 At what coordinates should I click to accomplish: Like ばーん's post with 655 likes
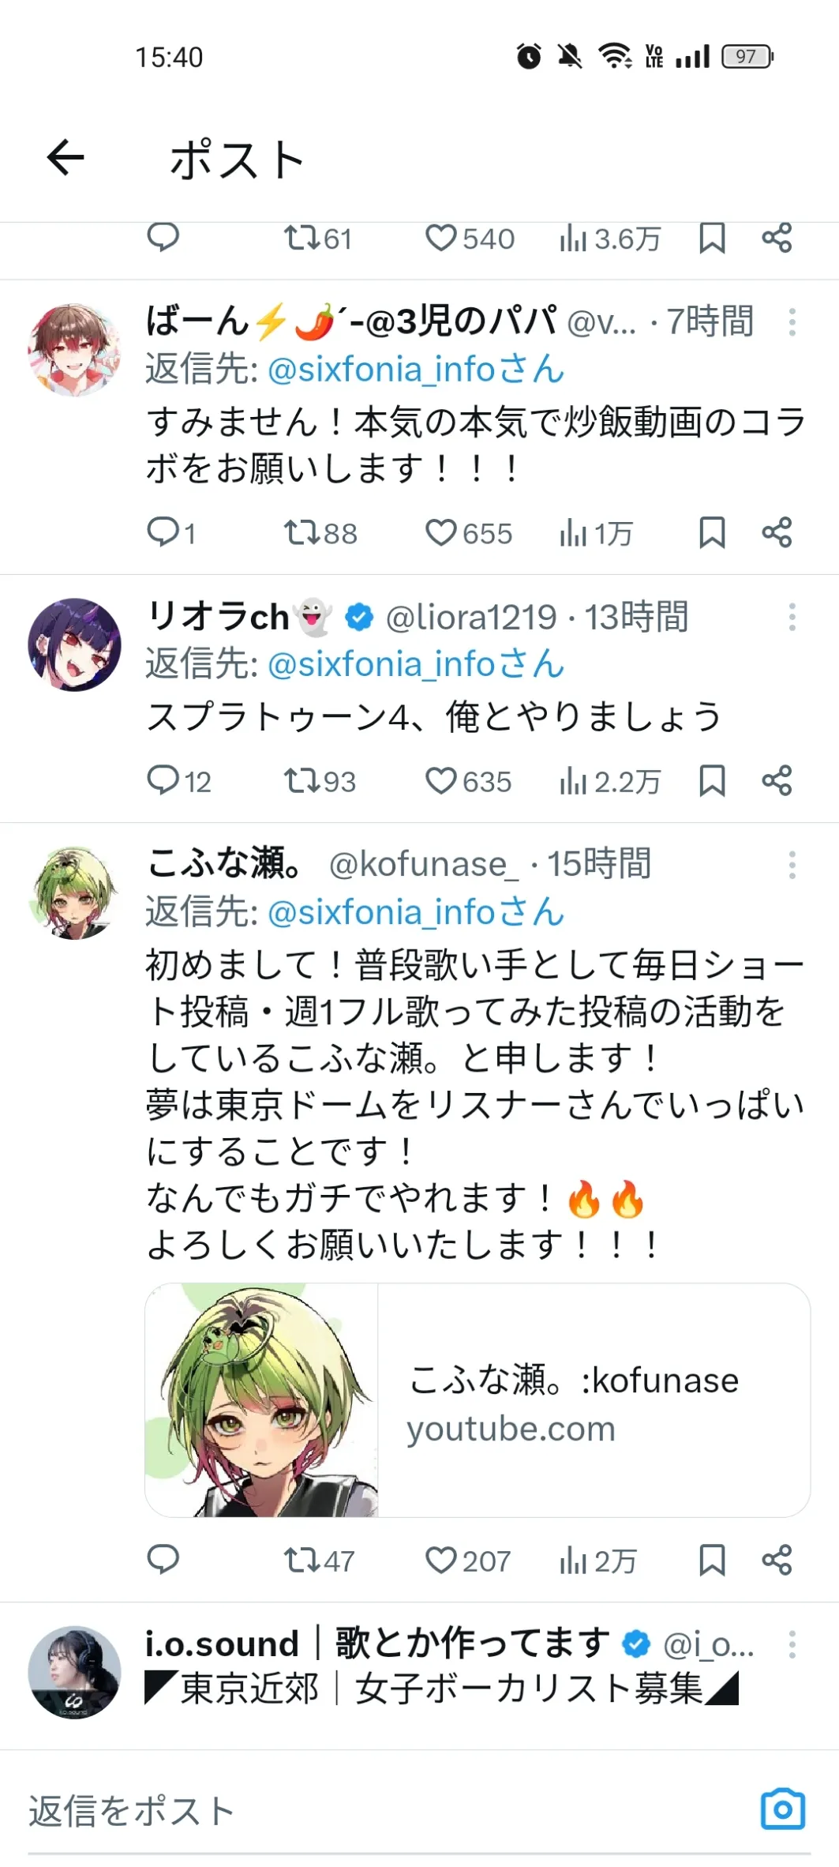[441, 533]
